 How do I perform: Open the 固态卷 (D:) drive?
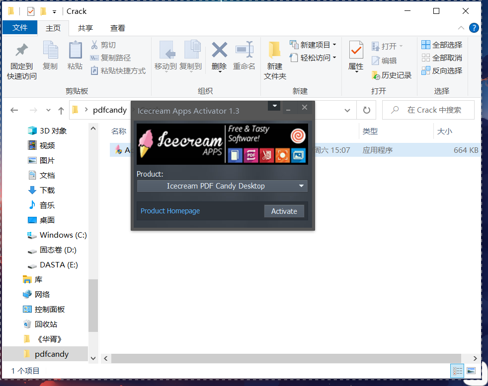point(52,250)
